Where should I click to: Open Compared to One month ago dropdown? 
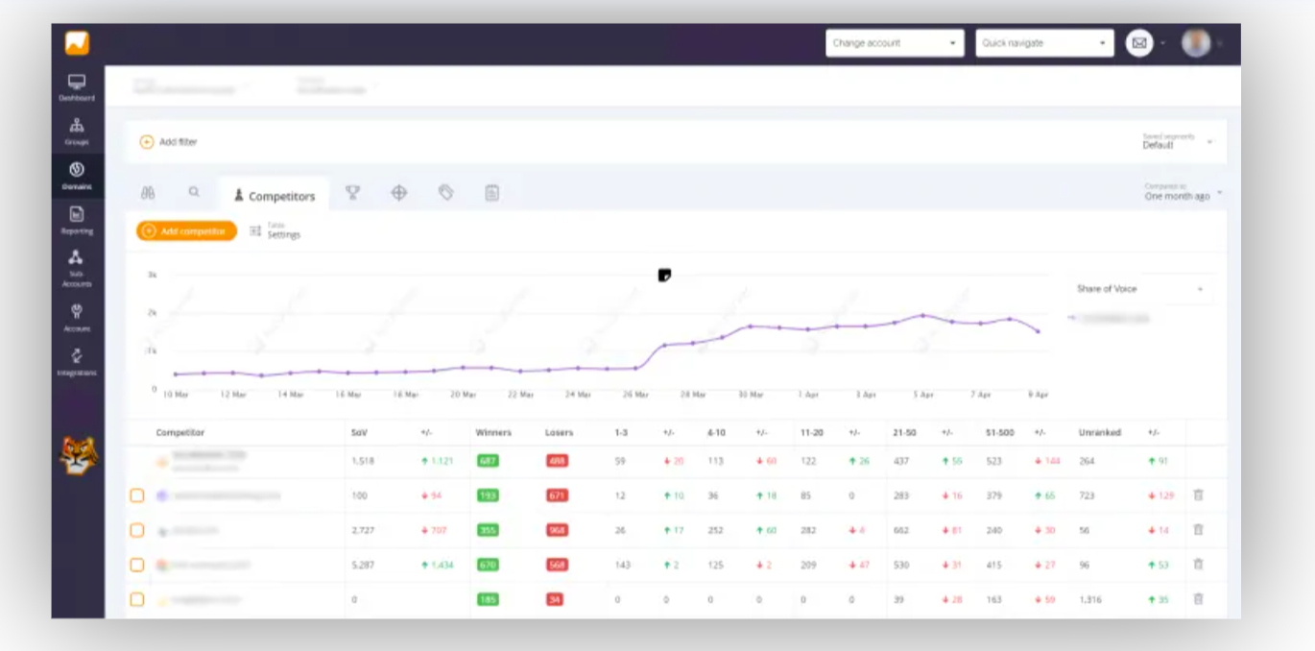point(1183,192)
